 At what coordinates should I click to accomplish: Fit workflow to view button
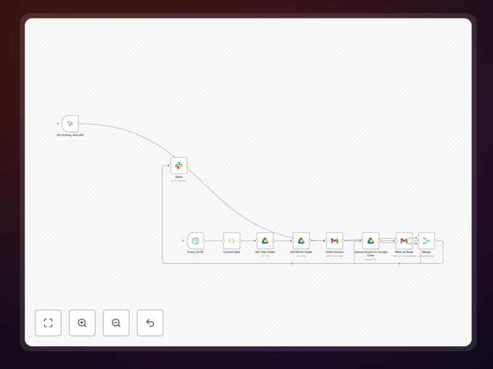[x=48, y=323]
